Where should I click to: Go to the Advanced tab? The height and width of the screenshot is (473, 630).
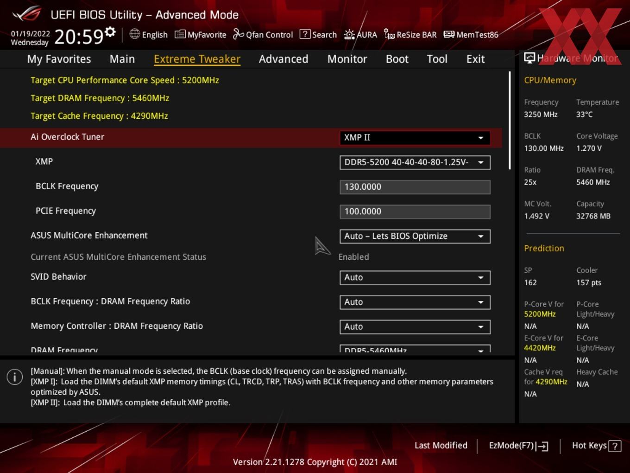pos(283,59)
